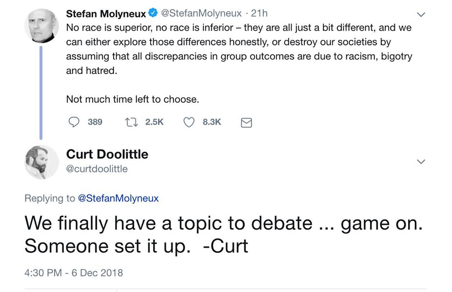Open the Curt Doolittle profile photo
The image size is (452, 292).
pos(41,162)
